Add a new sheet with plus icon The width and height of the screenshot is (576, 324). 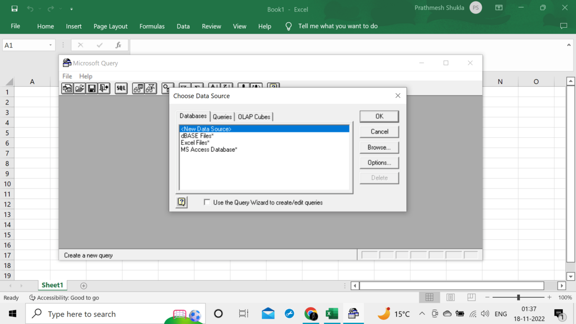83,285
